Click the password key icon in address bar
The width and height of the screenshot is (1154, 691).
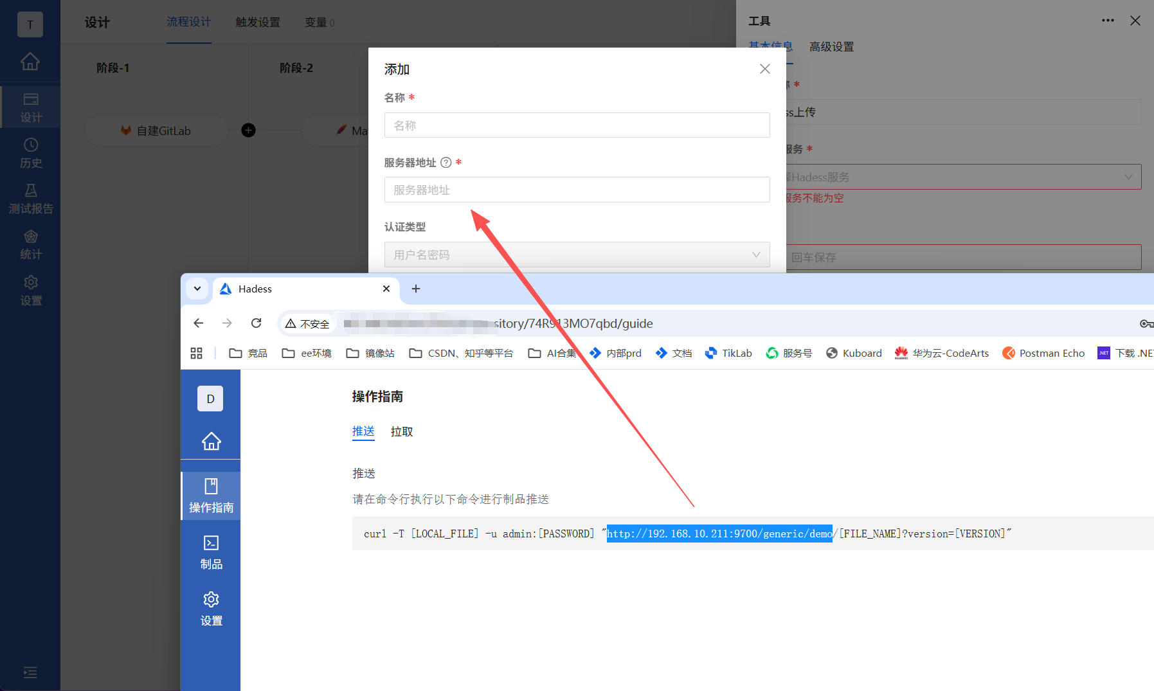(x=1146, y=323)
